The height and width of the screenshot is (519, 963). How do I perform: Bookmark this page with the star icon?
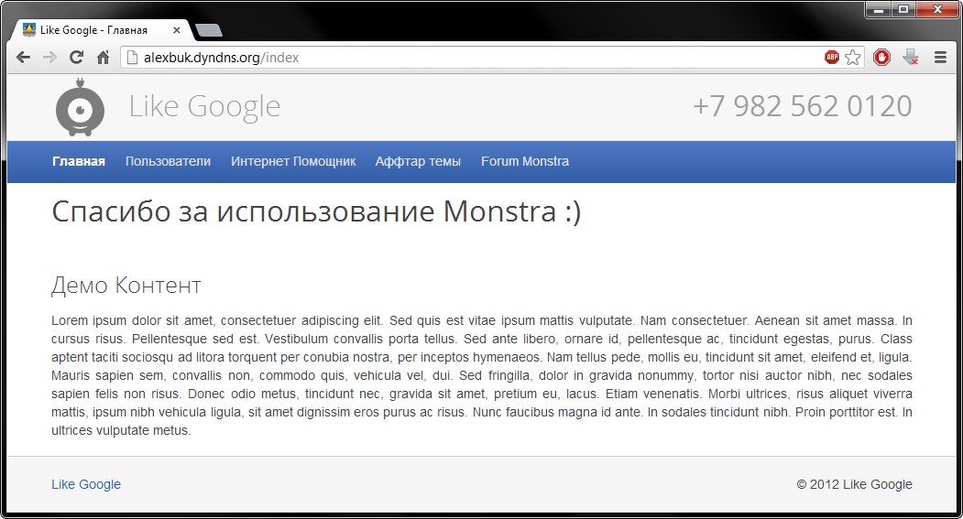pos(853,58)
